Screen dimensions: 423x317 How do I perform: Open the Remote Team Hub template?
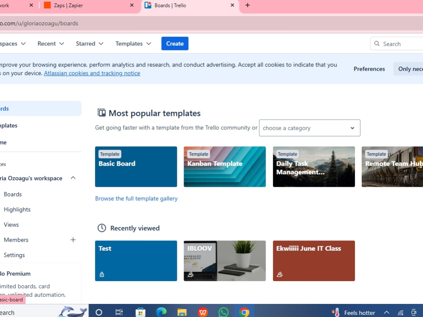392,167
